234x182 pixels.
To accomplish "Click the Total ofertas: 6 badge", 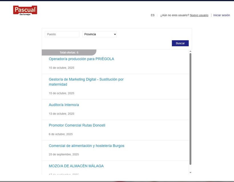I will click(69, 52).
